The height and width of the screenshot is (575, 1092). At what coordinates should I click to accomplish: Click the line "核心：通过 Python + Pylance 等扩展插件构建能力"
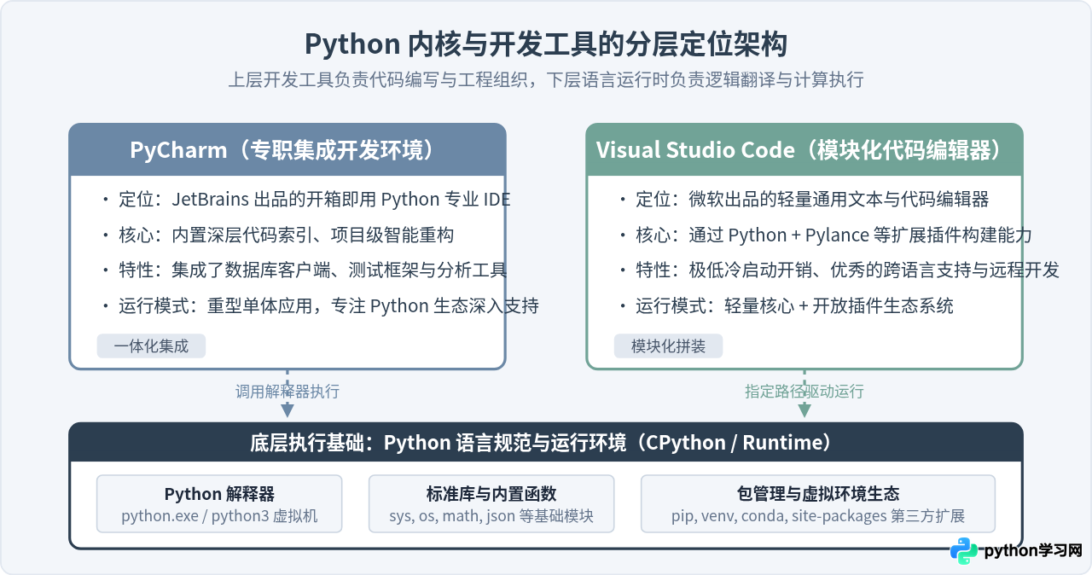pos(824,235)
